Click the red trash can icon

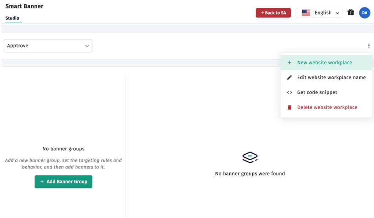[x=289, y=107]
